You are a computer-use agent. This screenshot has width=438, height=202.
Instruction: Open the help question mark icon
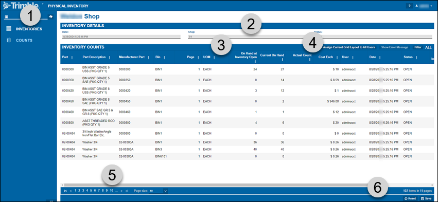point(409,6)
